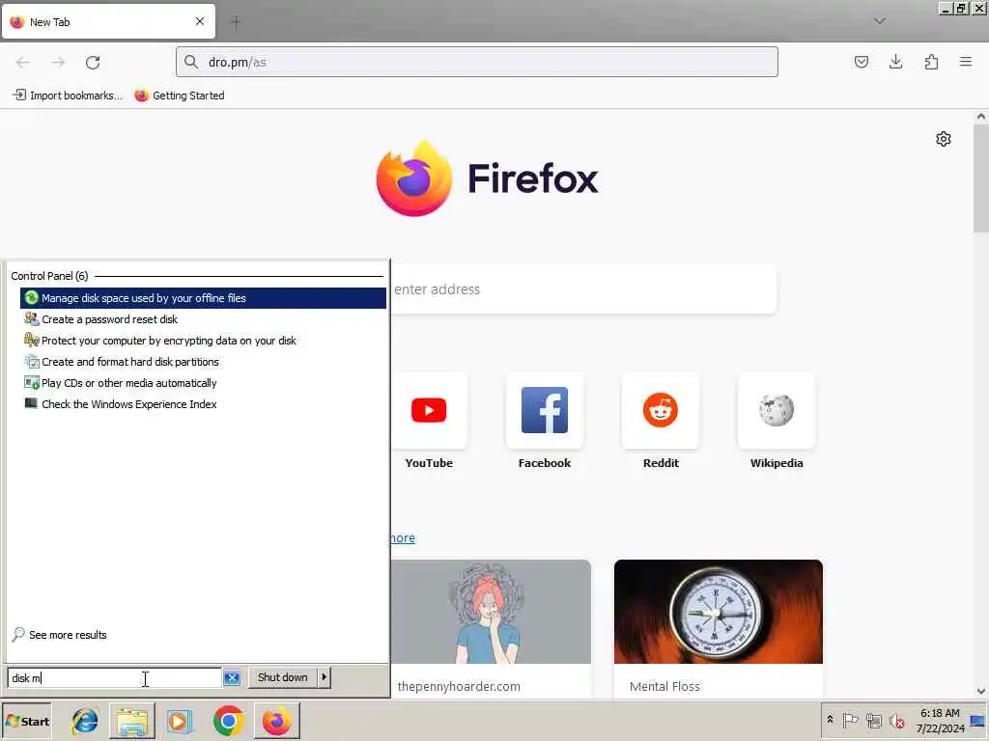Click the new tab search box
The width and height of the screenshot is (989, 741).
pos(583,289)
